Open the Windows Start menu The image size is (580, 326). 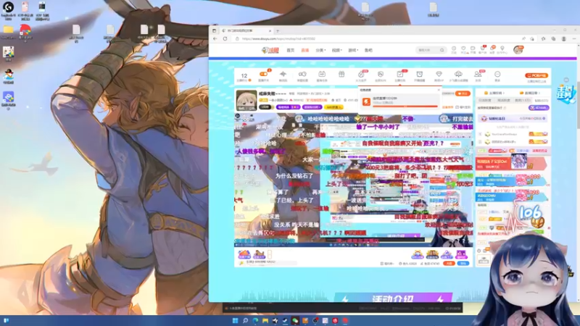[235, 320]
